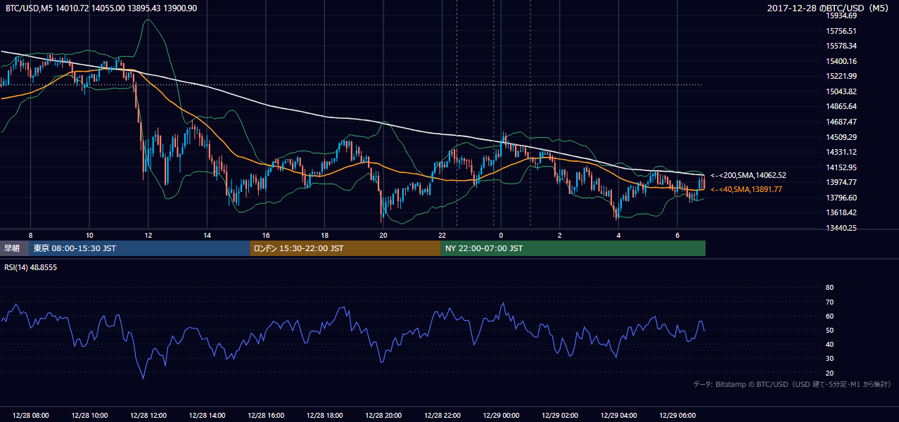The height and width of the screenshot is (422, 899).
Task: Click the time label 12/28 12:00
Action: (x=148, y=416)
